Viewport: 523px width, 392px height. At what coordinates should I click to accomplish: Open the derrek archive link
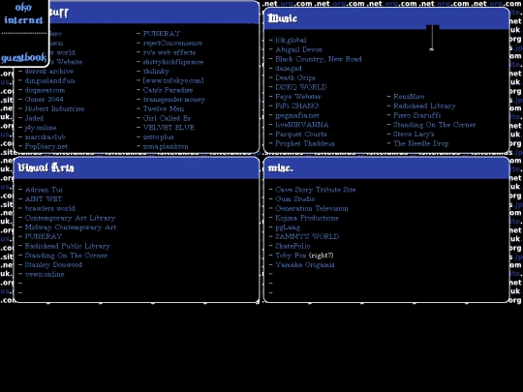(x=49, y=72)
